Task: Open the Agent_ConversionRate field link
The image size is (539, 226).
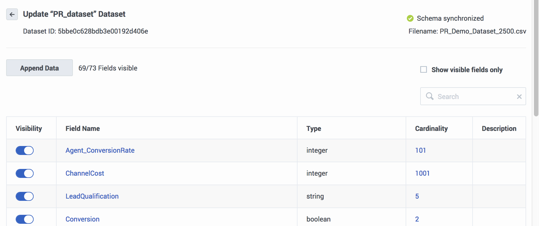Action: click(x=100, y=150)
